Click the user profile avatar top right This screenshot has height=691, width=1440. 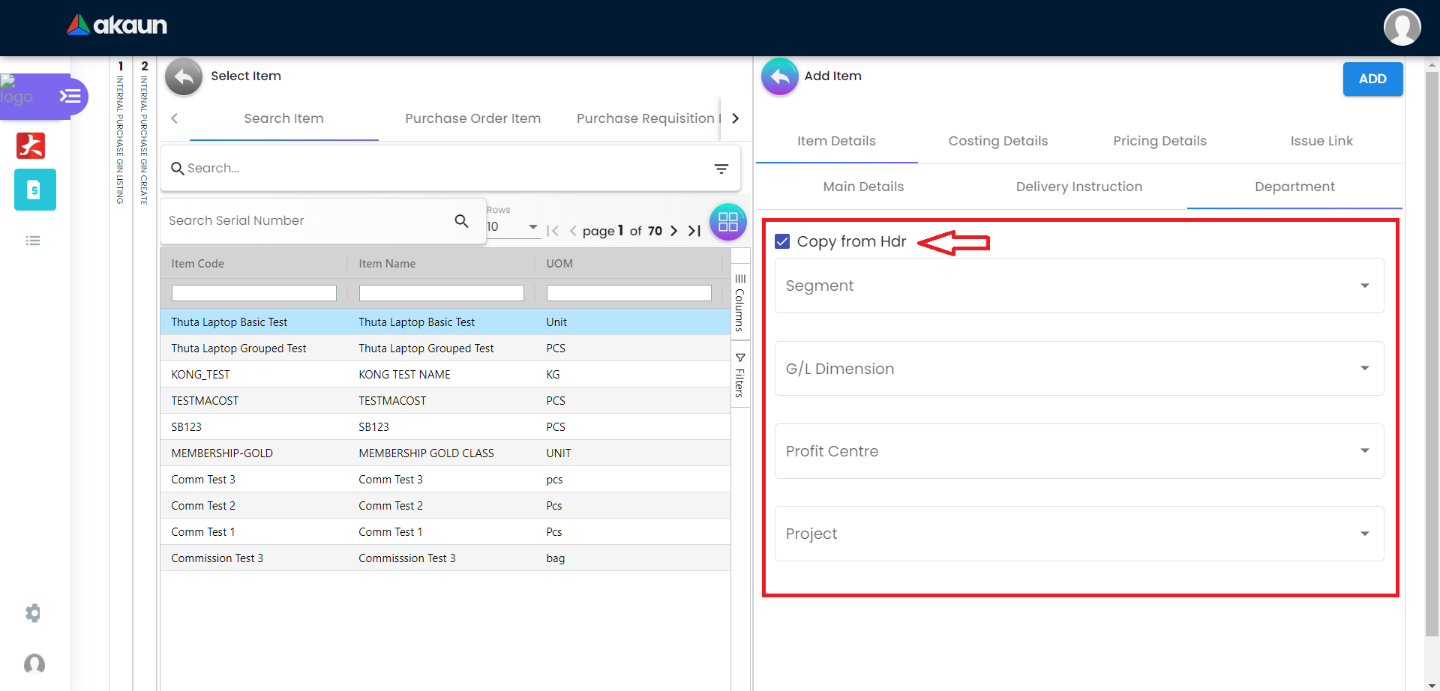[1402, 27]
